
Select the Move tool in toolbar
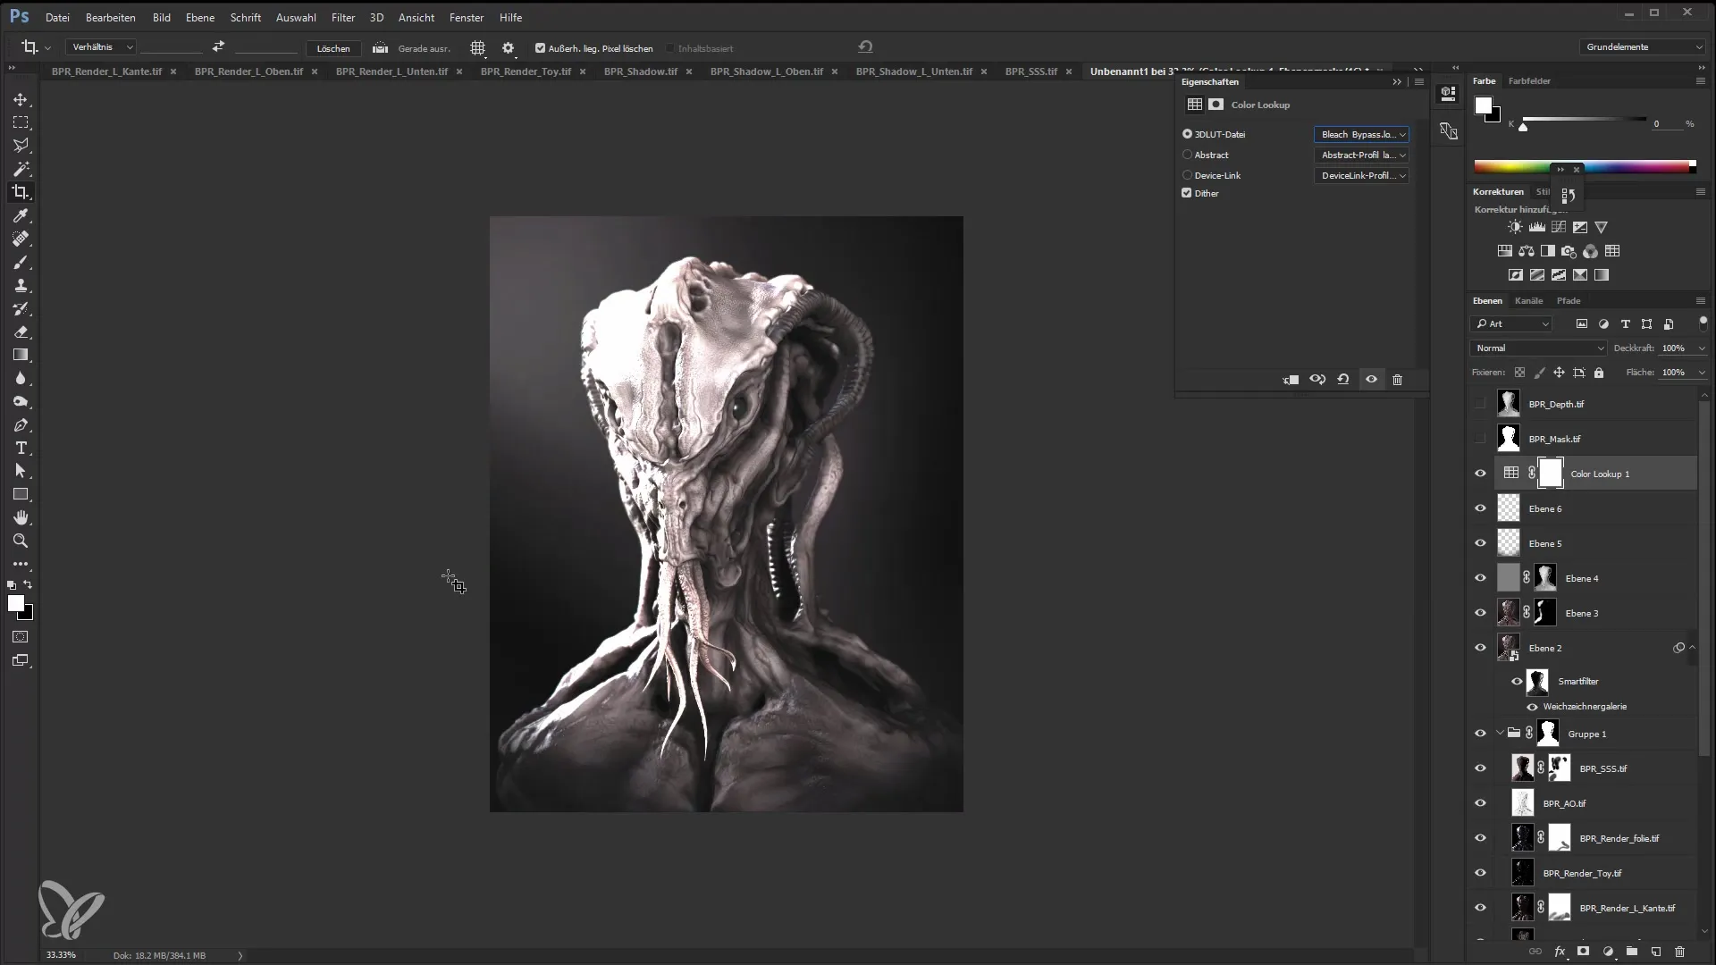[21, 99]
